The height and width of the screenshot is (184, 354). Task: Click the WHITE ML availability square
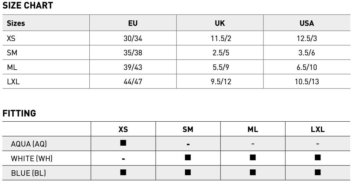tap(253, 158)
